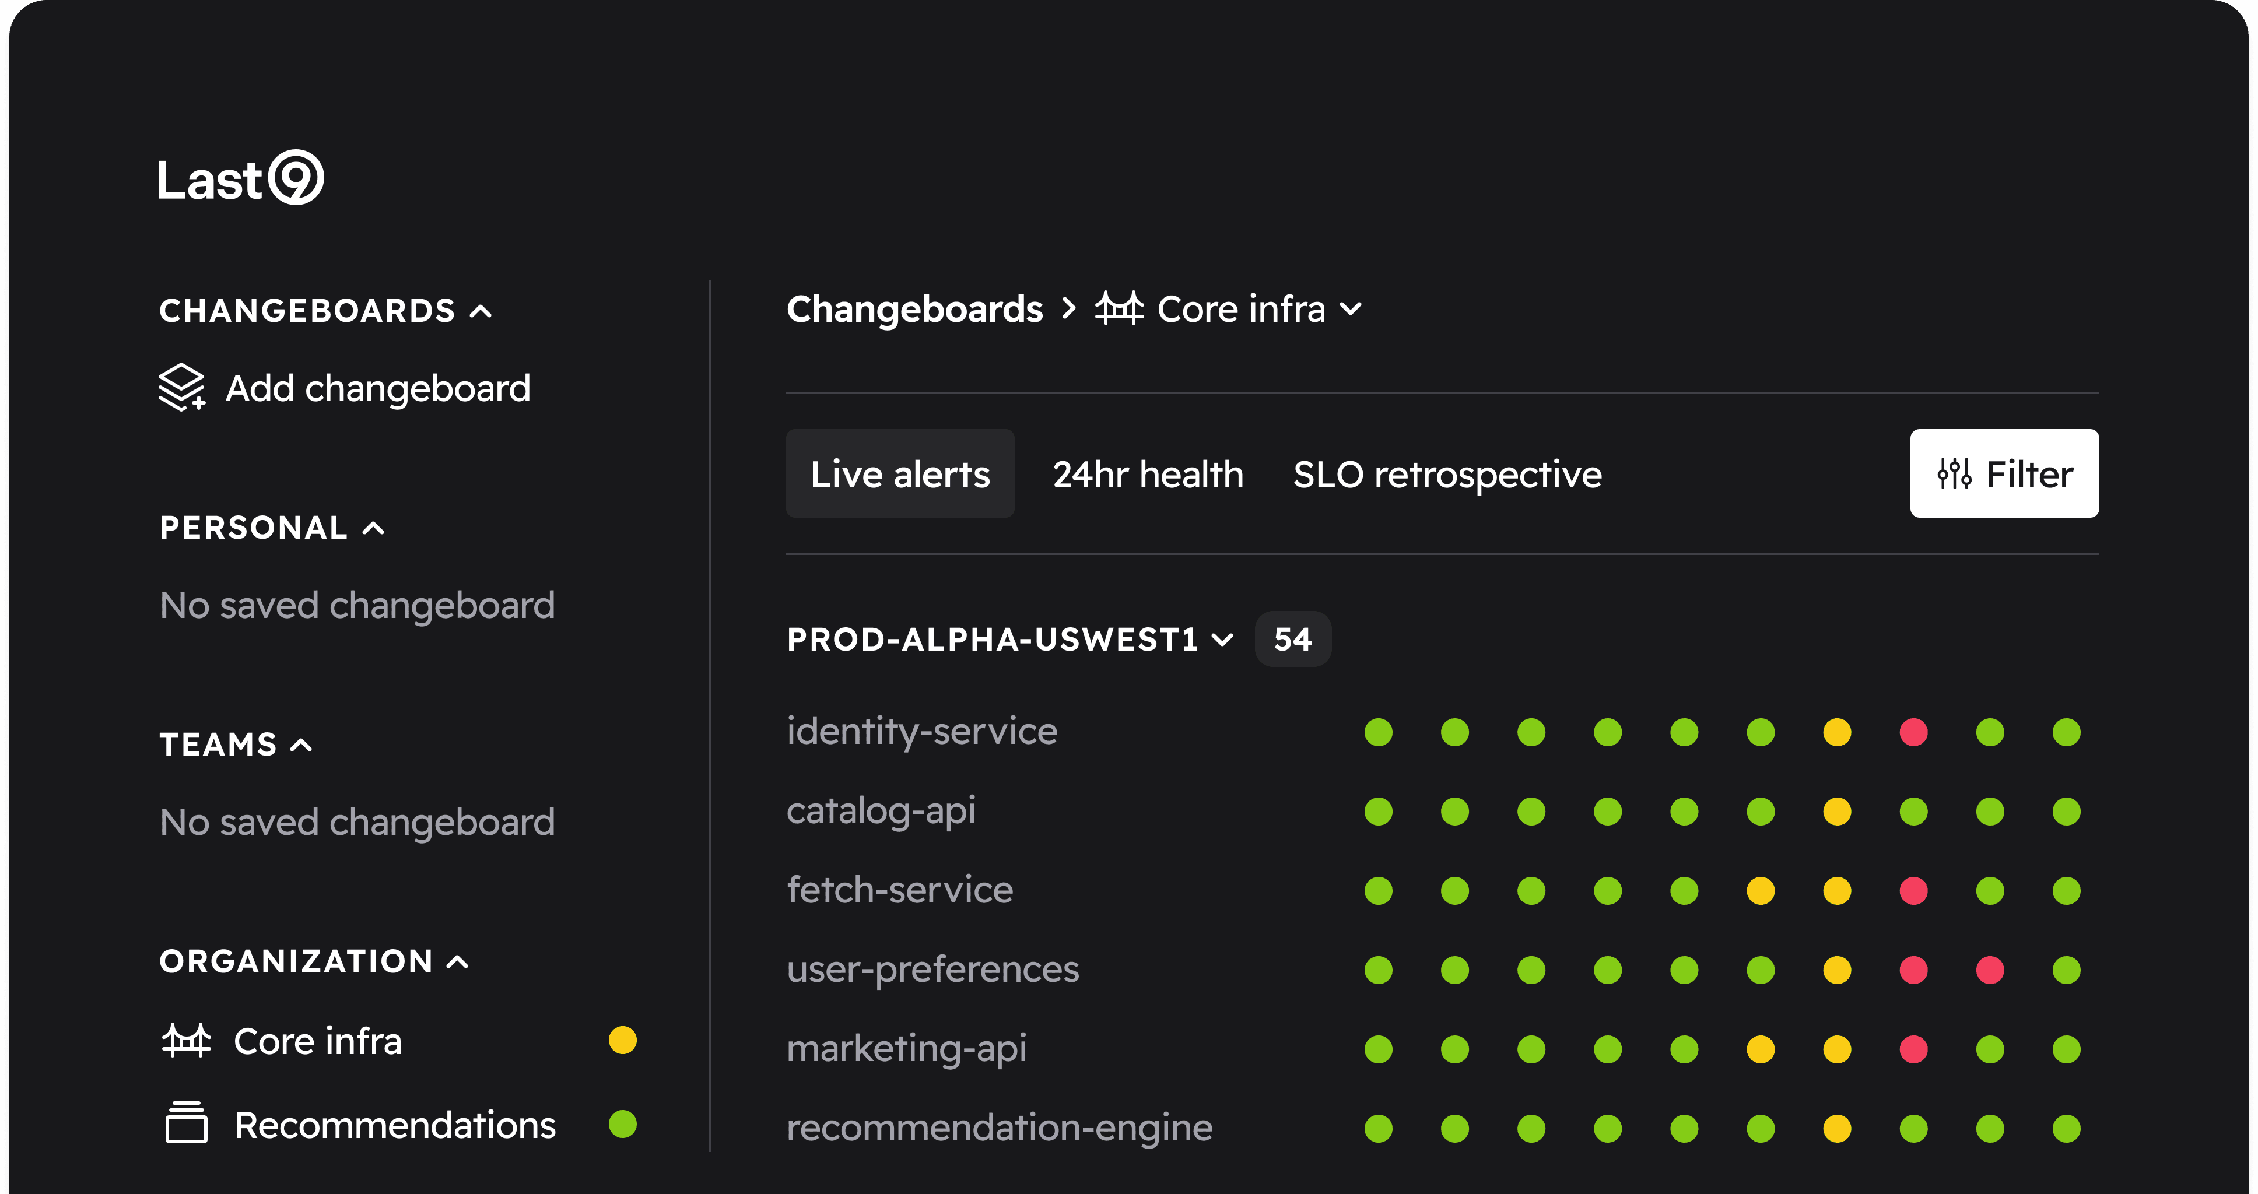Screen dimensions: 2258x1194
Task: Click the green status dot next to Recommendations
Action: (622, 1124)
